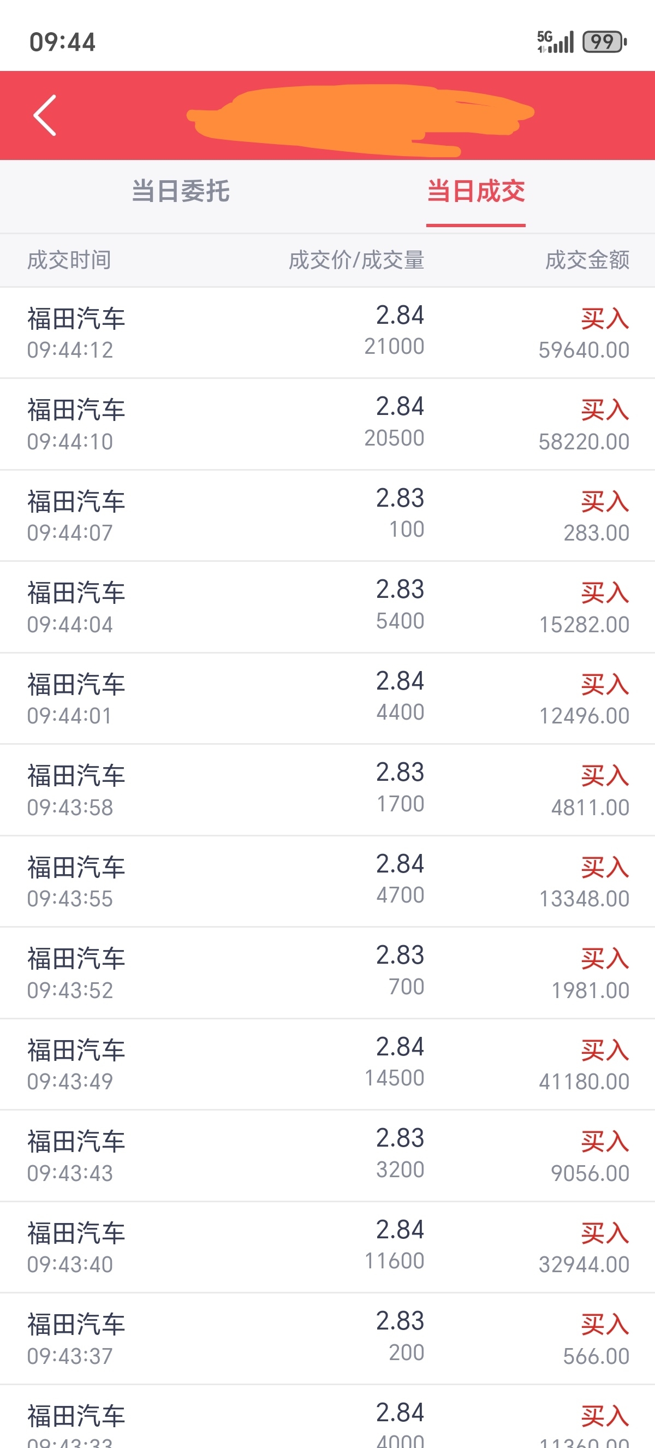Tap the 5G signal strength icon
The height and width of the screenshot is (1448, 655).
tap(556, 41)
